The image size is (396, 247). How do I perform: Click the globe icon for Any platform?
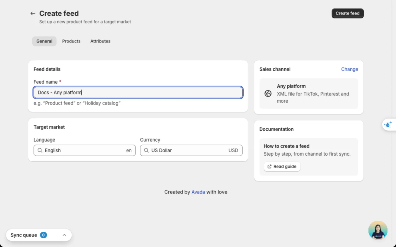268,94
